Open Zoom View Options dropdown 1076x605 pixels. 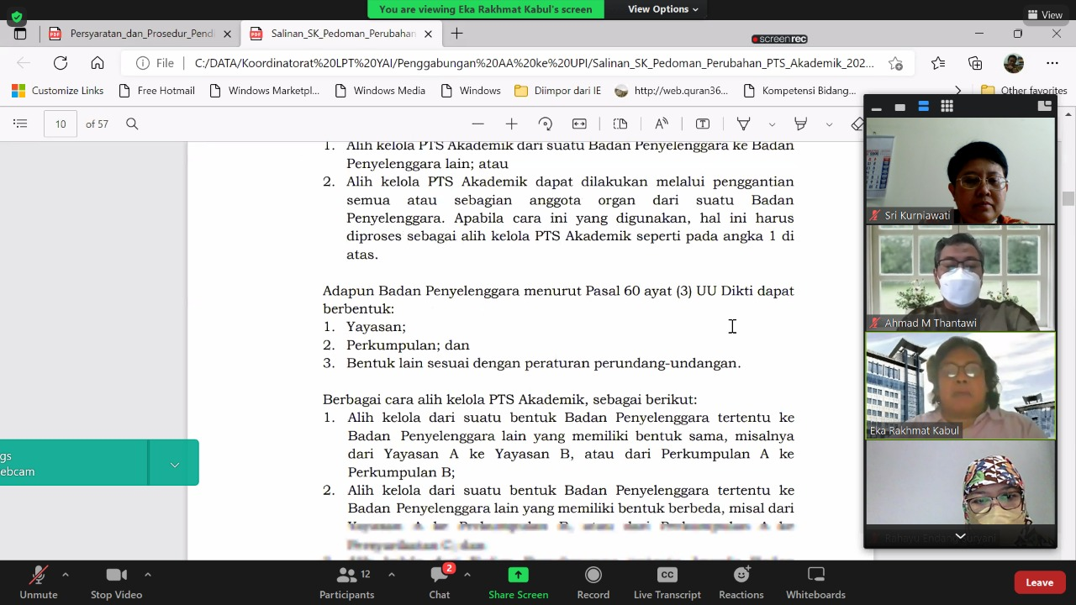(663, 9)
